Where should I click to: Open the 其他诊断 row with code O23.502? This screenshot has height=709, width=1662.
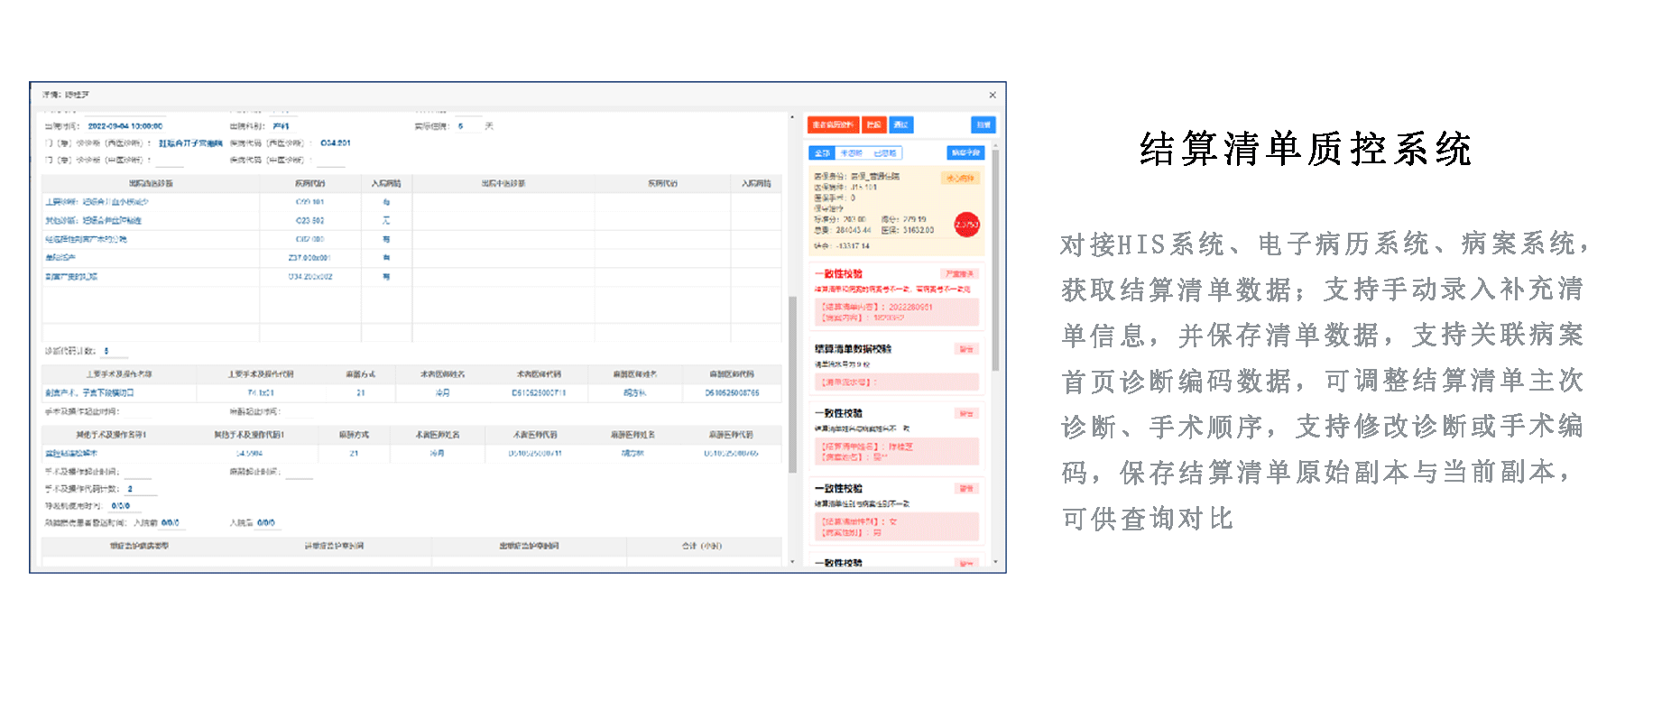click(411, 220)
